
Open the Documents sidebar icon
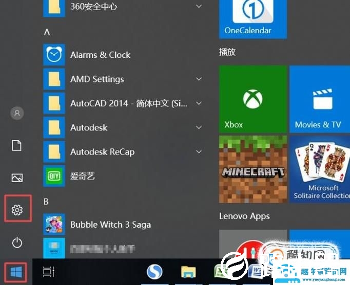17,145
